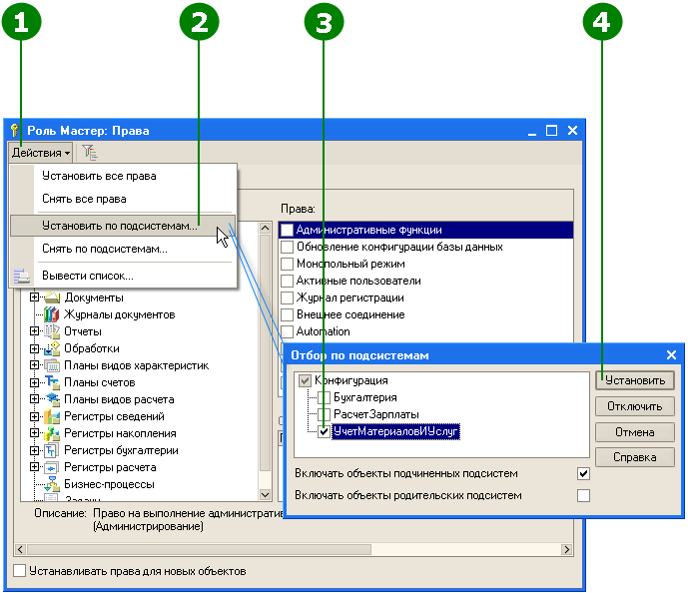The image size is (688, 593).
Task: Select Журналы документов tree item
Action: coord(120,314)
